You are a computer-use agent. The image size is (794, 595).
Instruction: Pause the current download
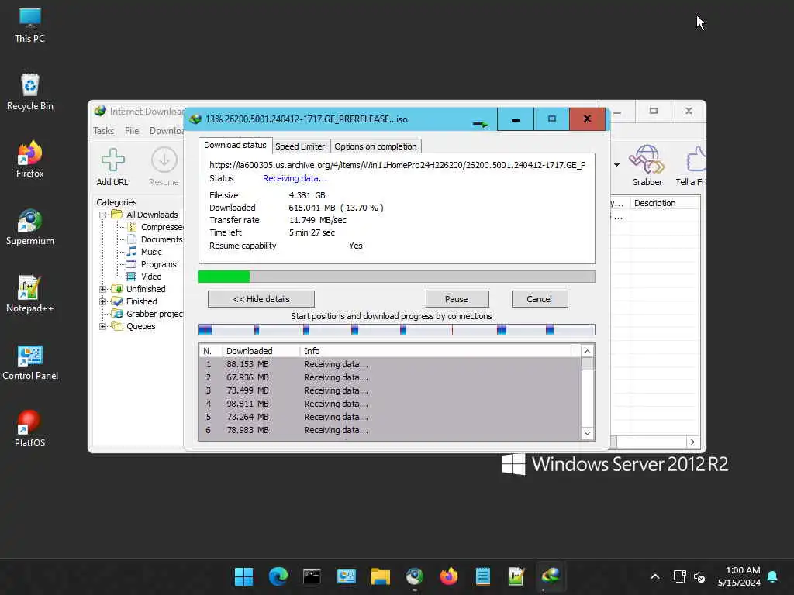click(457, 299)
